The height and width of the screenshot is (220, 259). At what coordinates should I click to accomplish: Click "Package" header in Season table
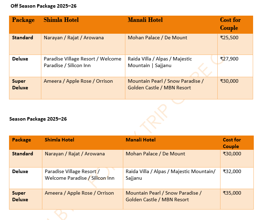click(x=22, y=140)
